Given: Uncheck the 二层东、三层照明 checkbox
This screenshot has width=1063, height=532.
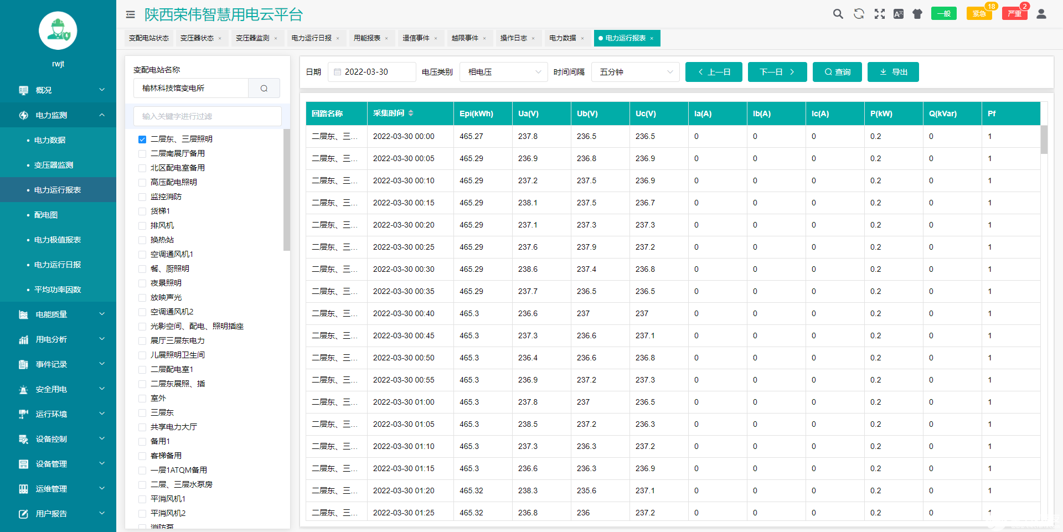Looking at the screenshot, I should coord(142,140).
